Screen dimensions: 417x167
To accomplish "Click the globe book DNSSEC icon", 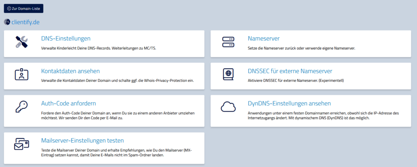I will pos(228,75).
